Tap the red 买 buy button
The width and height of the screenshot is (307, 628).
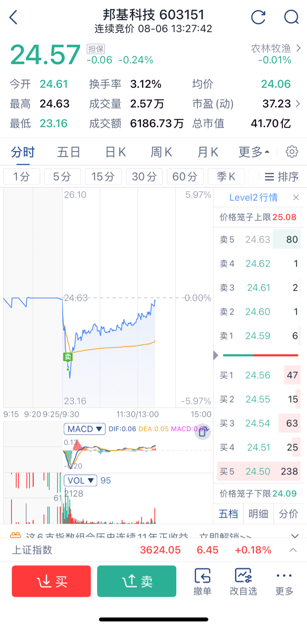coord(52,581)
